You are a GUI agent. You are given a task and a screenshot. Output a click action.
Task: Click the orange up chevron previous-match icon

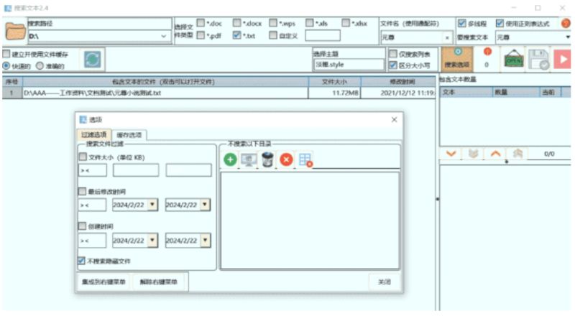495,154
